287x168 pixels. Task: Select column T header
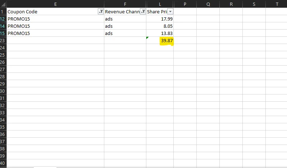click(277, 4)
